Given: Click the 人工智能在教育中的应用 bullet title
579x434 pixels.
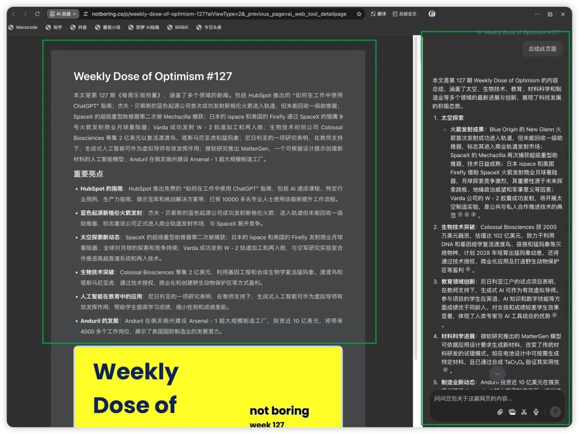Looking at the screenshot, I should click(111, 297).
